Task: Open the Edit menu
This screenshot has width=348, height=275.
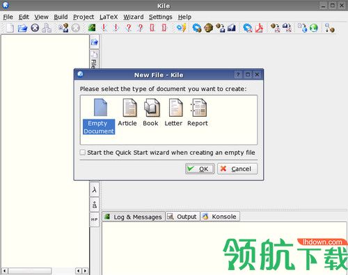Action: click(x=24, y=17)
